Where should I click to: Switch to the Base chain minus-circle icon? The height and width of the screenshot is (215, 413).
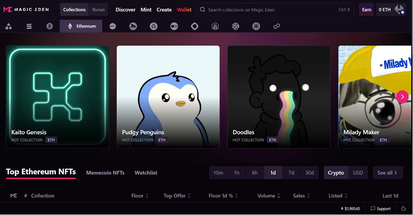pos(112,26)
